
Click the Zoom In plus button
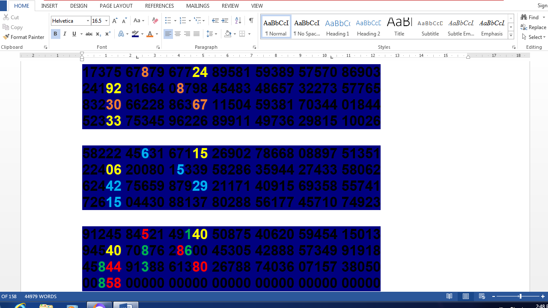click(543, 296)
